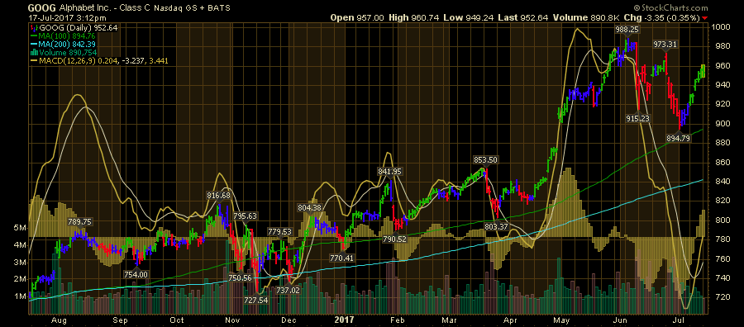
Task: Click the 789.75 high price label
Action: (80, 221)
